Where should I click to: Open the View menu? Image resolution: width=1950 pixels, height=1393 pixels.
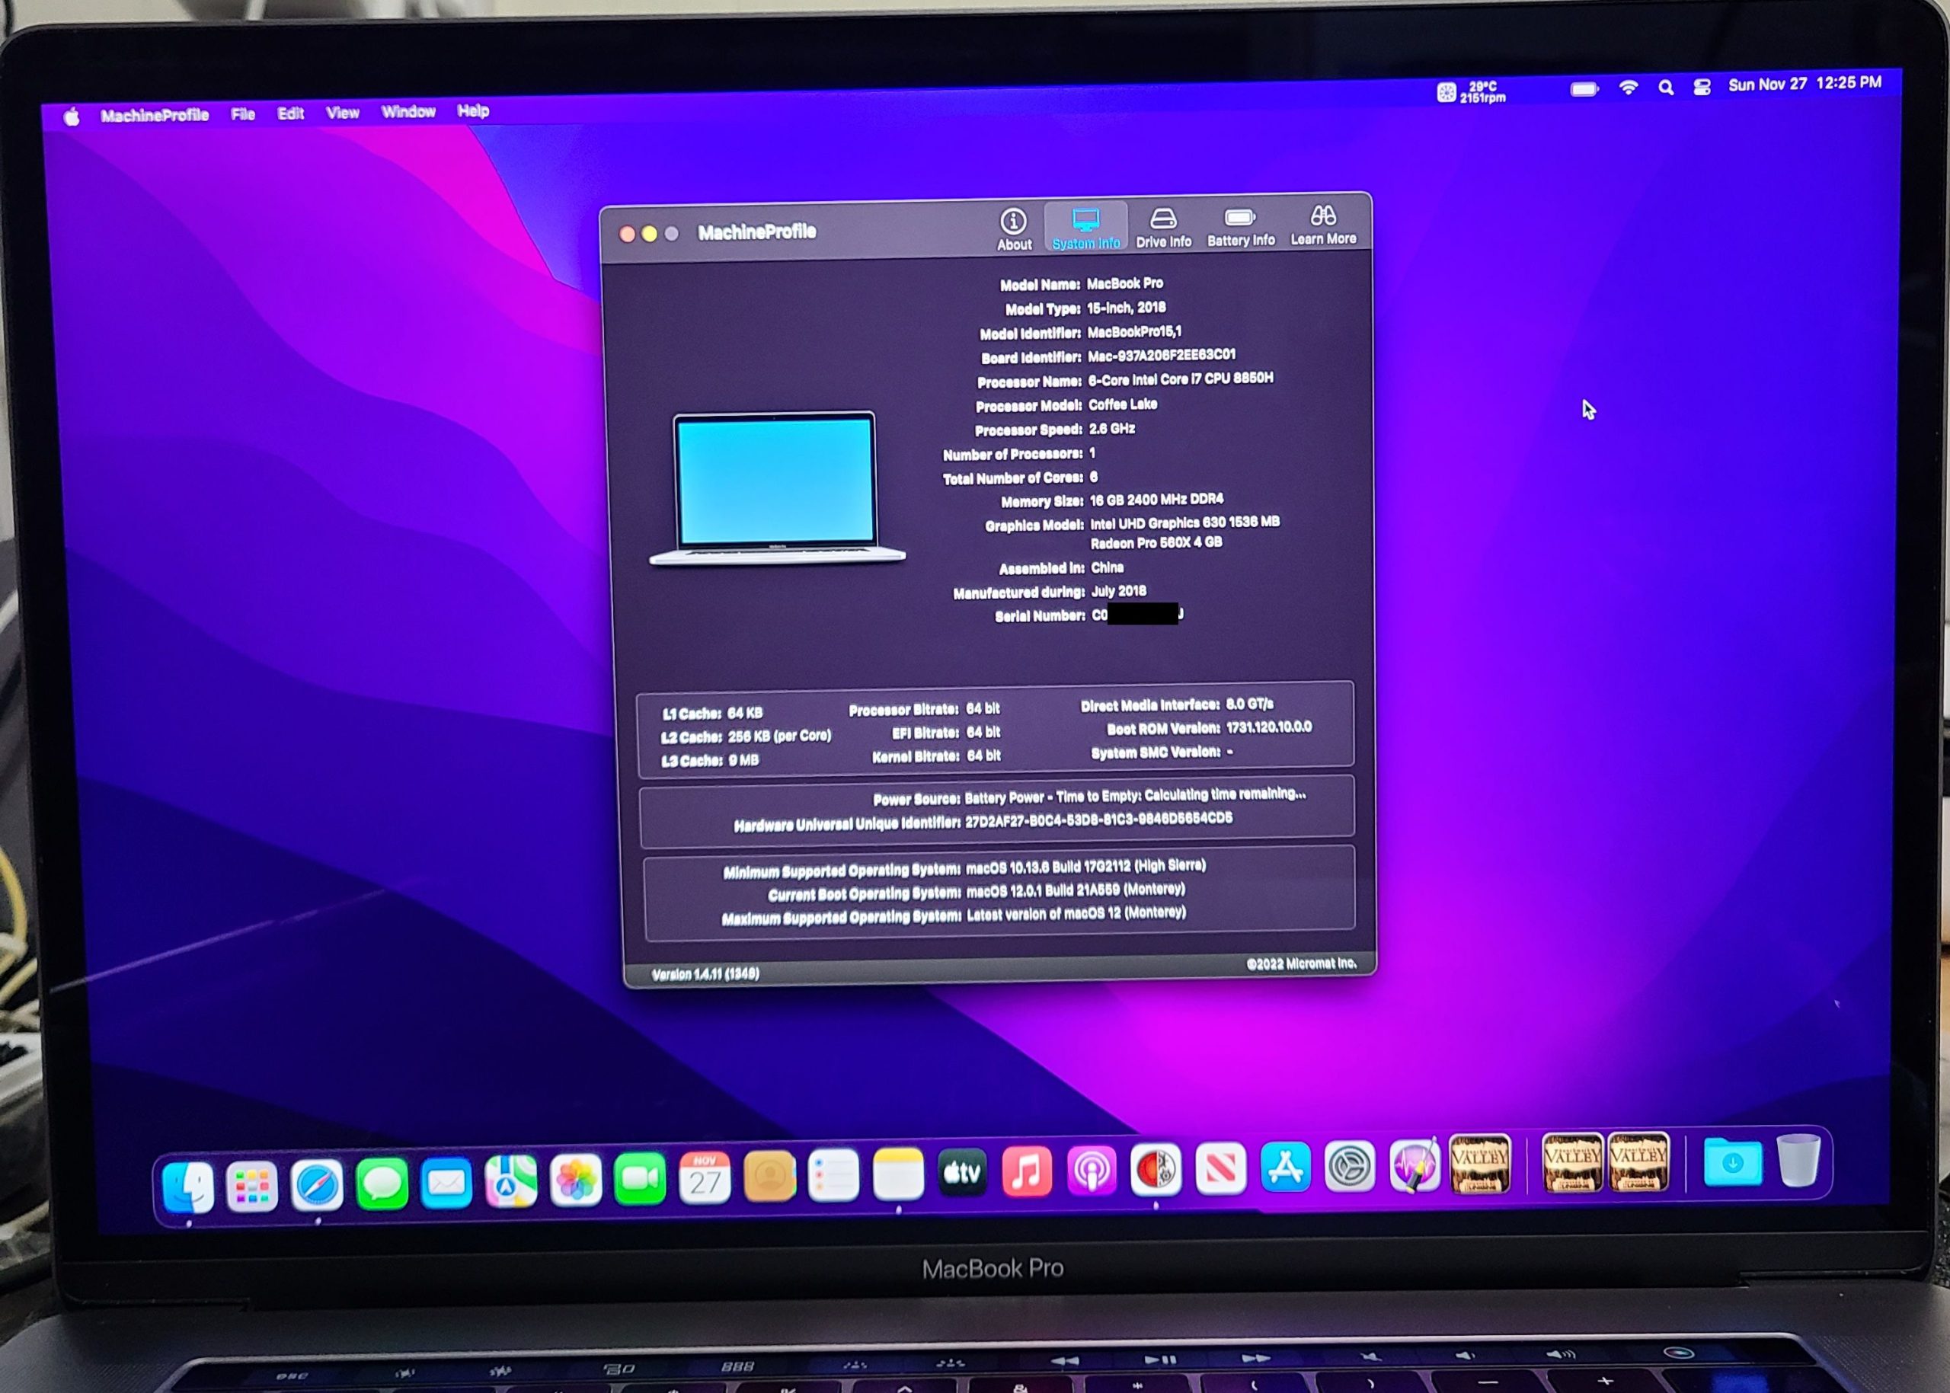(342, 113)
